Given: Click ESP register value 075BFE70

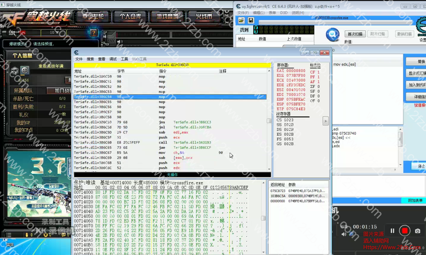Looking at the screenshot, I should pos(296,104).
